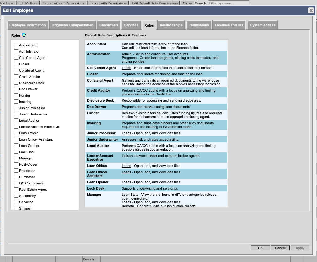The height and width of the screenshot is (262, 317).
Task: Select the Processor role checkbox
Action: [x=16, y=171]
